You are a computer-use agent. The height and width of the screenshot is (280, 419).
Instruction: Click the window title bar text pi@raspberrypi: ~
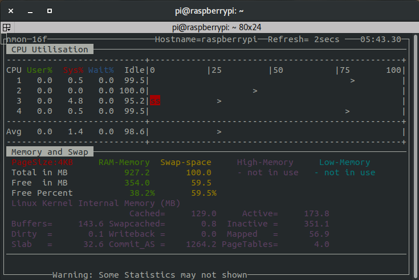pyautogui.click(x=209, y=10)
